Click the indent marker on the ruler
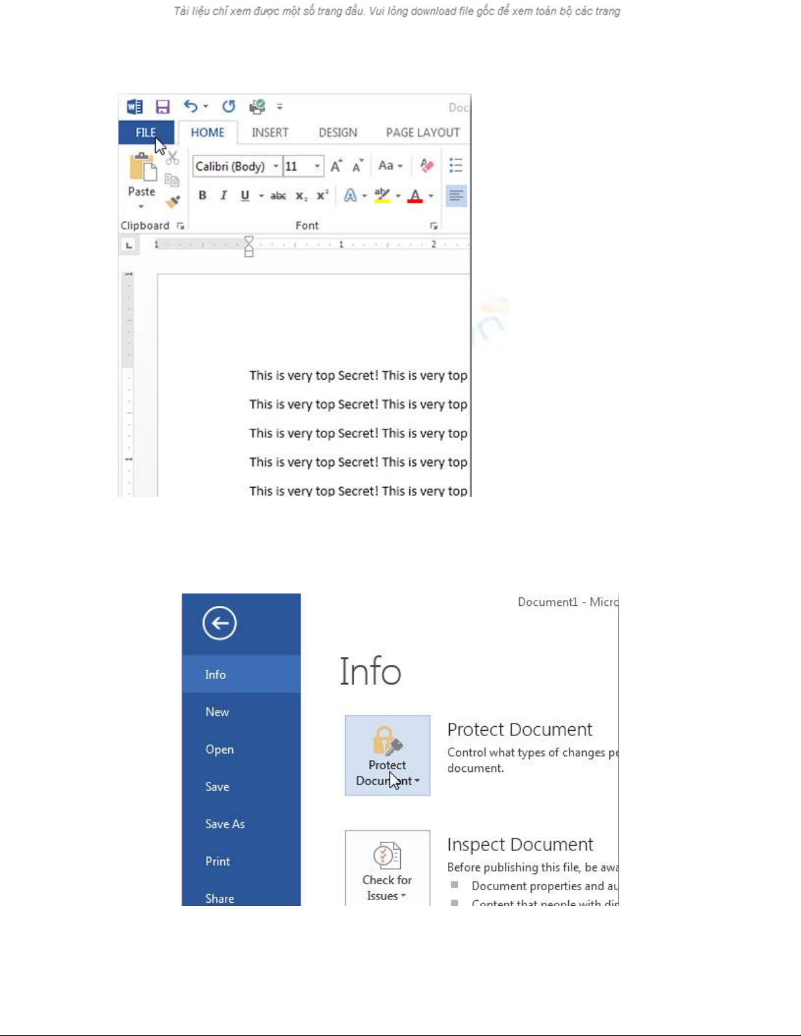The width and height of the screenshot is (801, 1036). [x=248, y=246]
